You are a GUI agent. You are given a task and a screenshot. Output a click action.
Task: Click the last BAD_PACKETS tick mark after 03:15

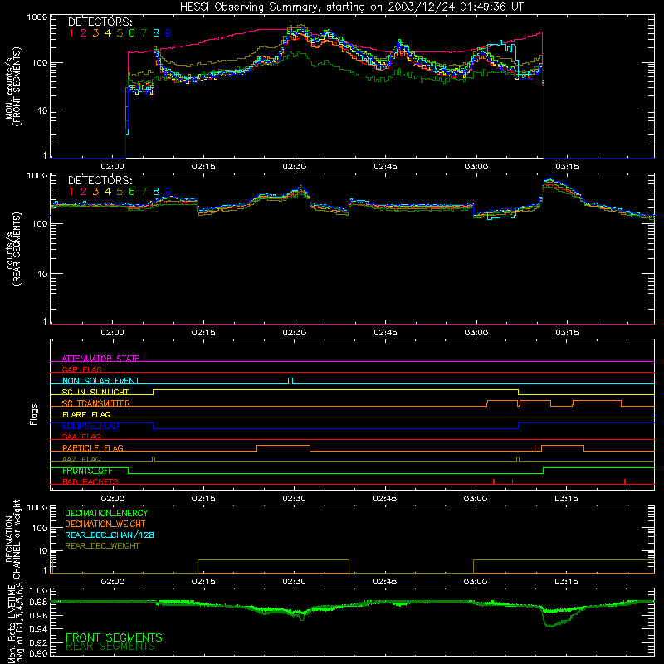pyautogui.click(x=625, y=481)
